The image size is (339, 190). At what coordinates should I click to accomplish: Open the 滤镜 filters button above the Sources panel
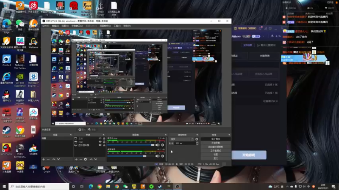92,130
